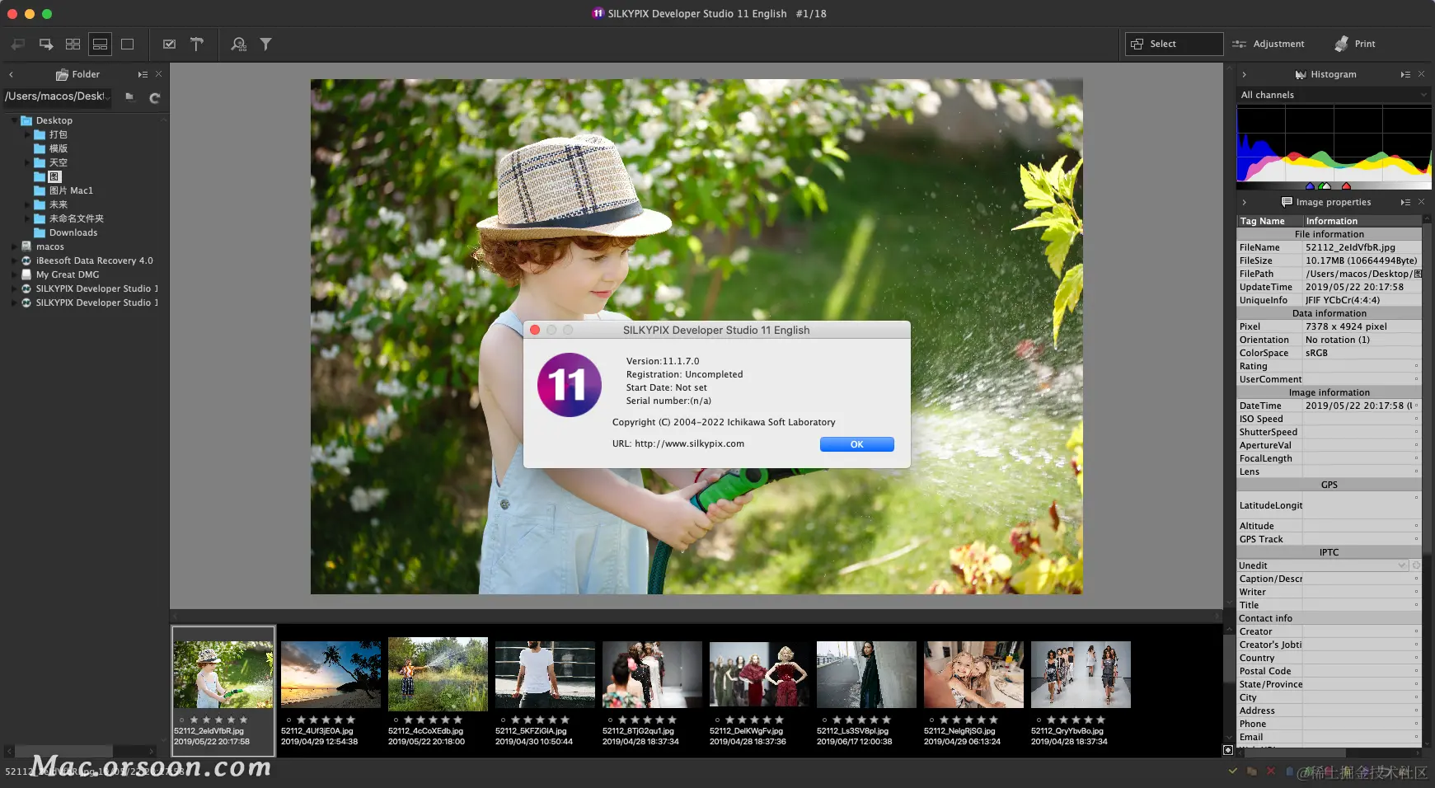Open the Folder panel menu icon

[143, 74]
